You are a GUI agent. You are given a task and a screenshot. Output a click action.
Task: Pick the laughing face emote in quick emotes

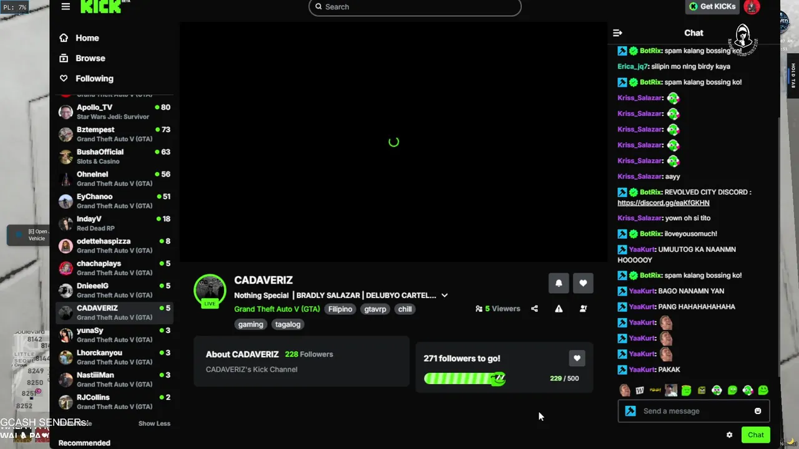[x=624, y=391]
